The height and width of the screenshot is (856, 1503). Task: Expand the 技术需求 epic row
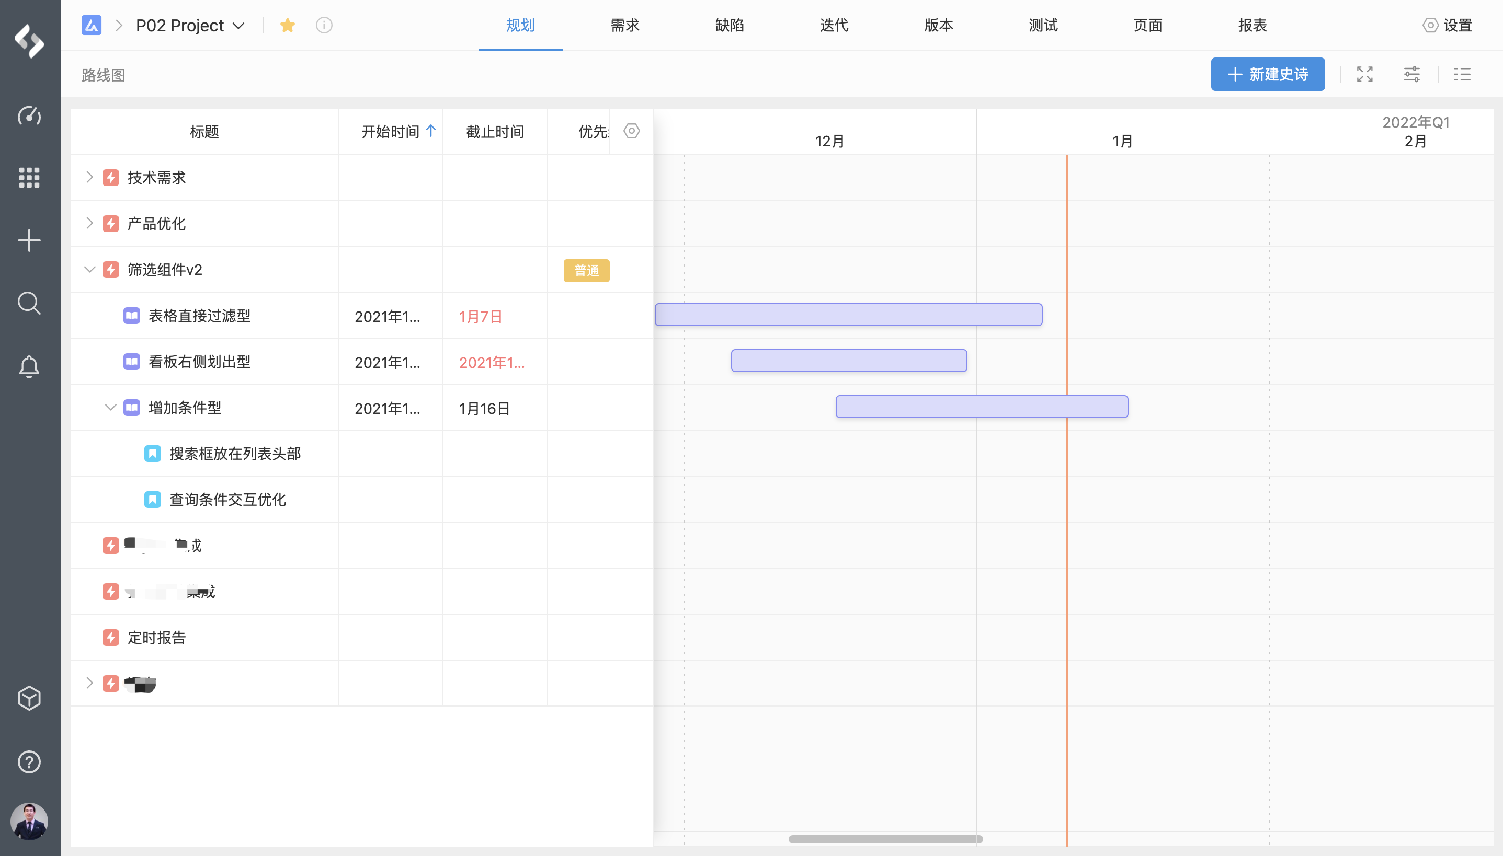click(89, 177)
